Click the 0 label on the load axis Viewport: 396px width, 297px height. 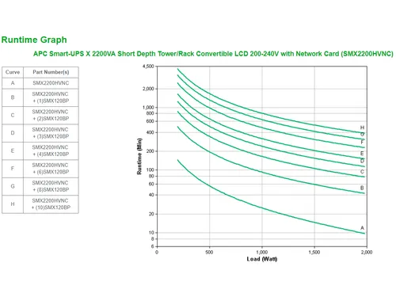pyautogui.click(x=157, y=252)
